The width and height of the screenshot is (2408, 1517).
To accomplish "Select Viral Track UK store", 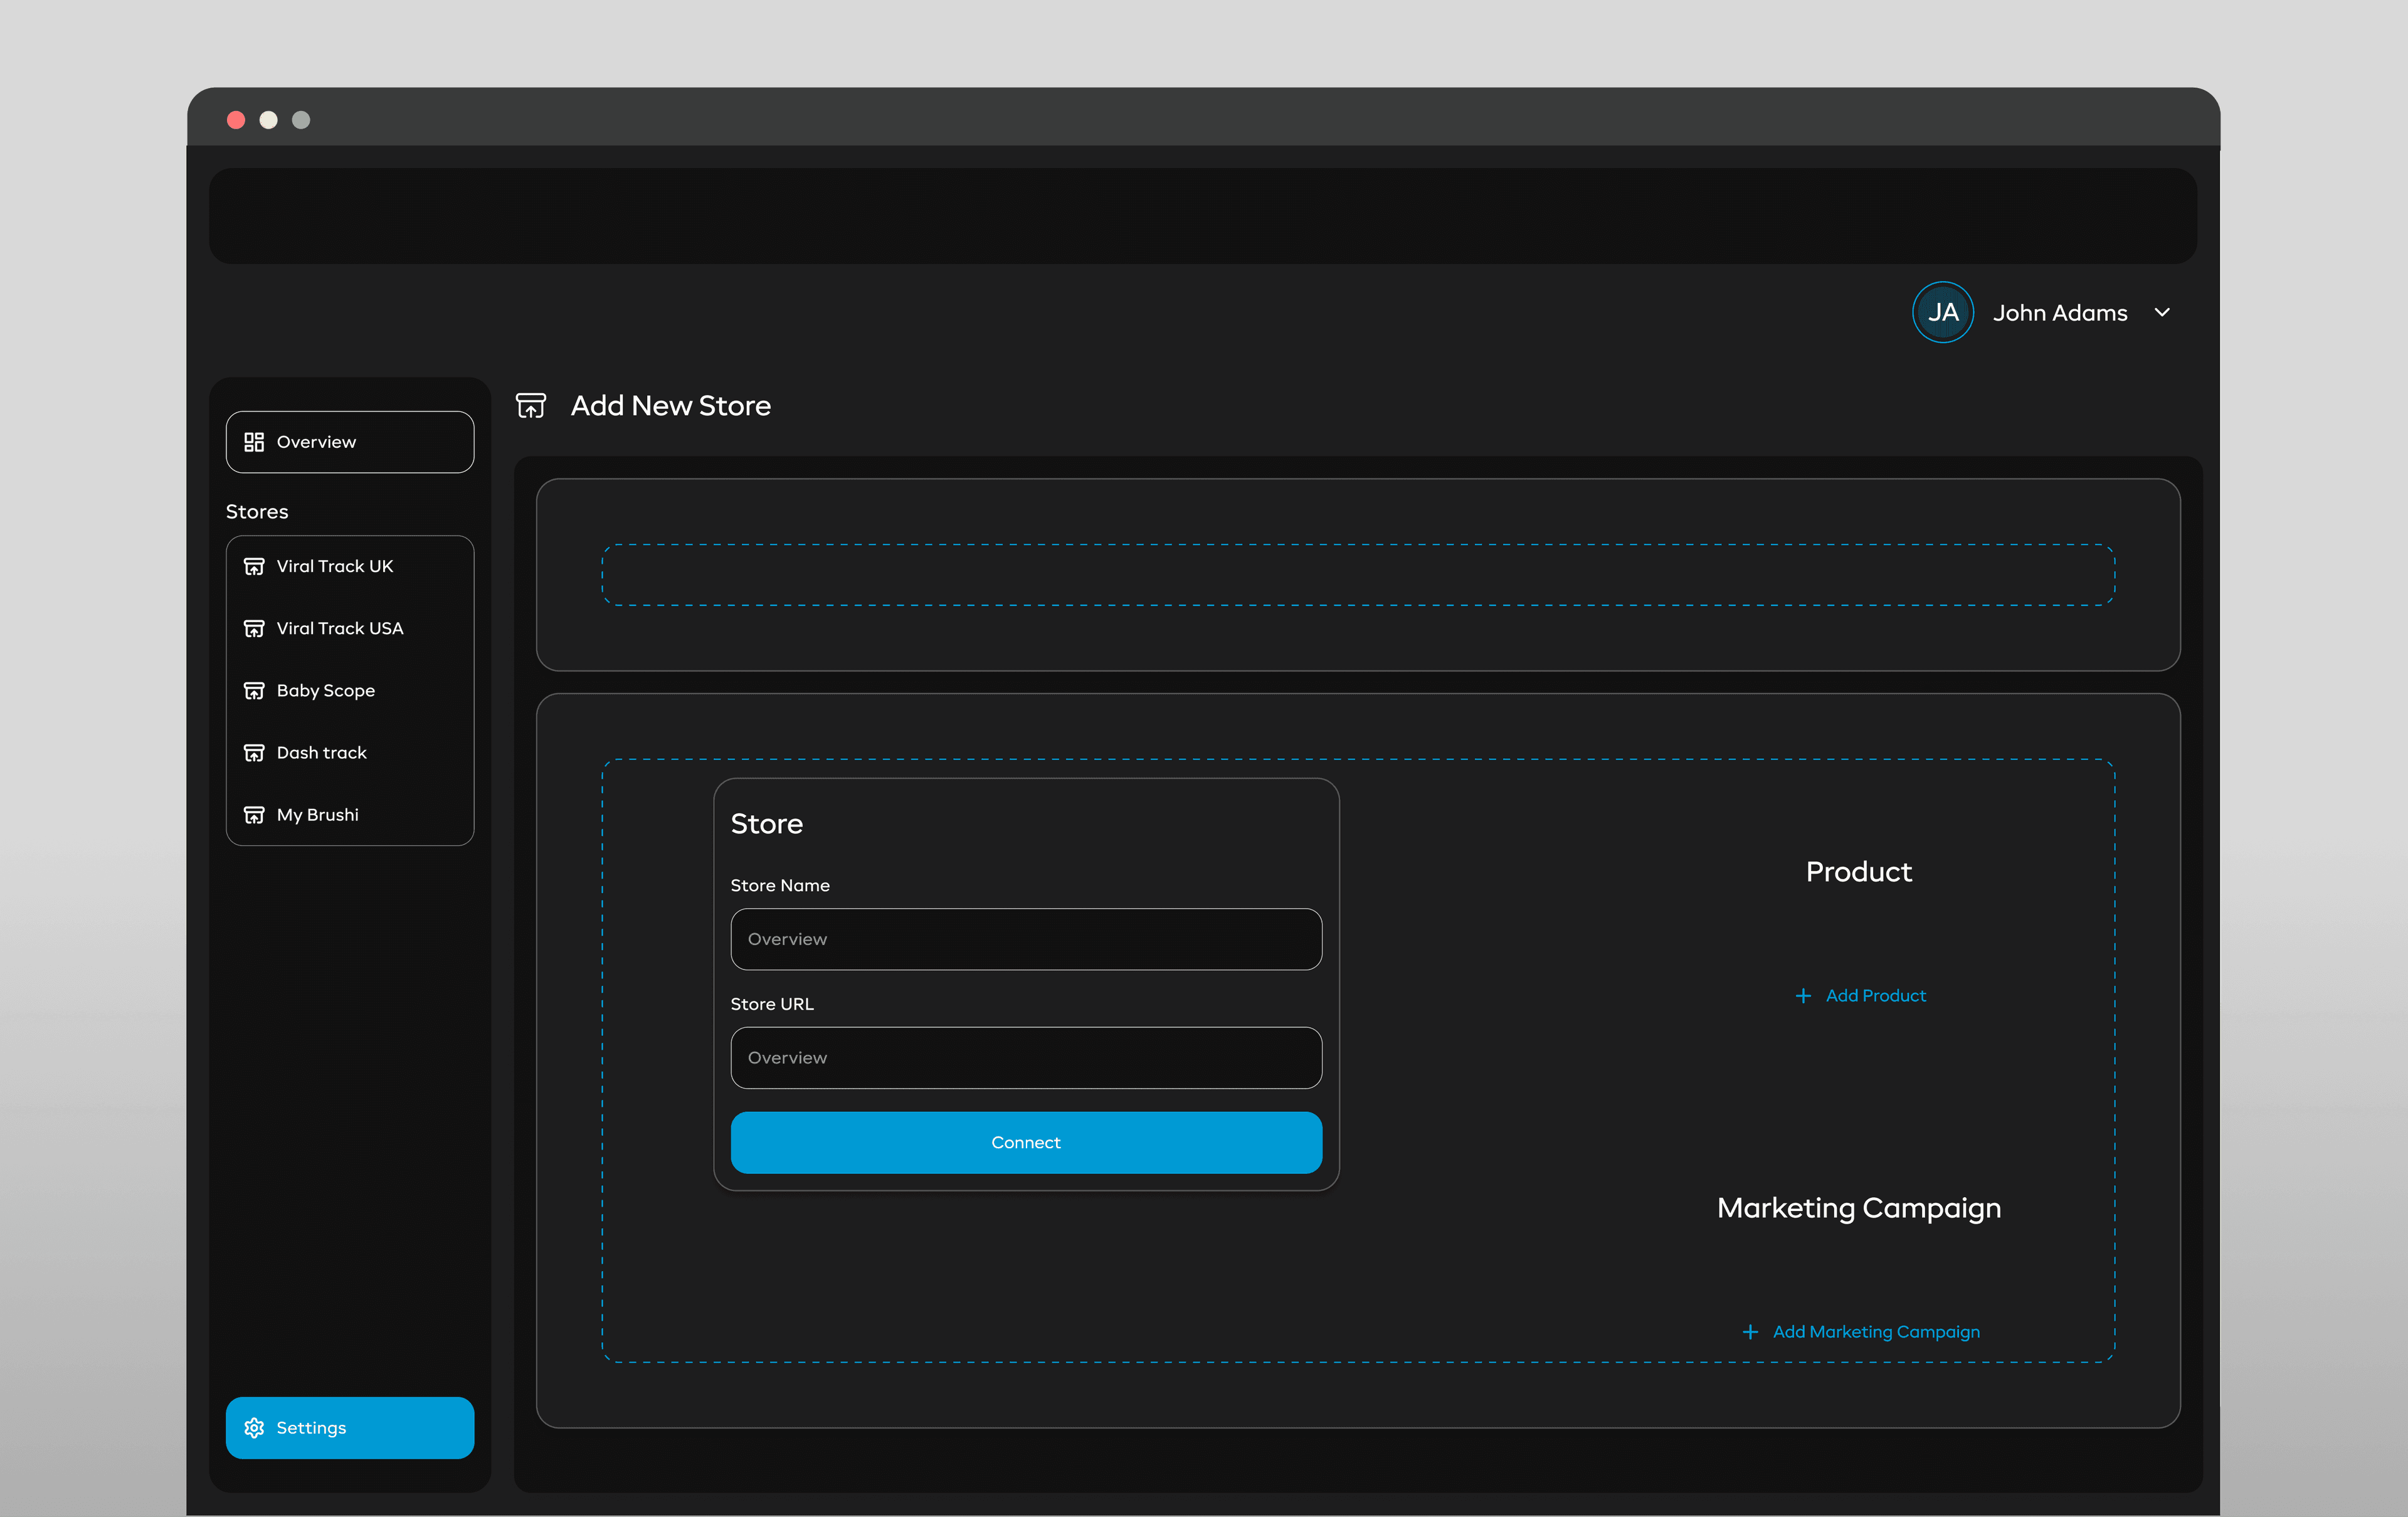I will tap(350, 566).
